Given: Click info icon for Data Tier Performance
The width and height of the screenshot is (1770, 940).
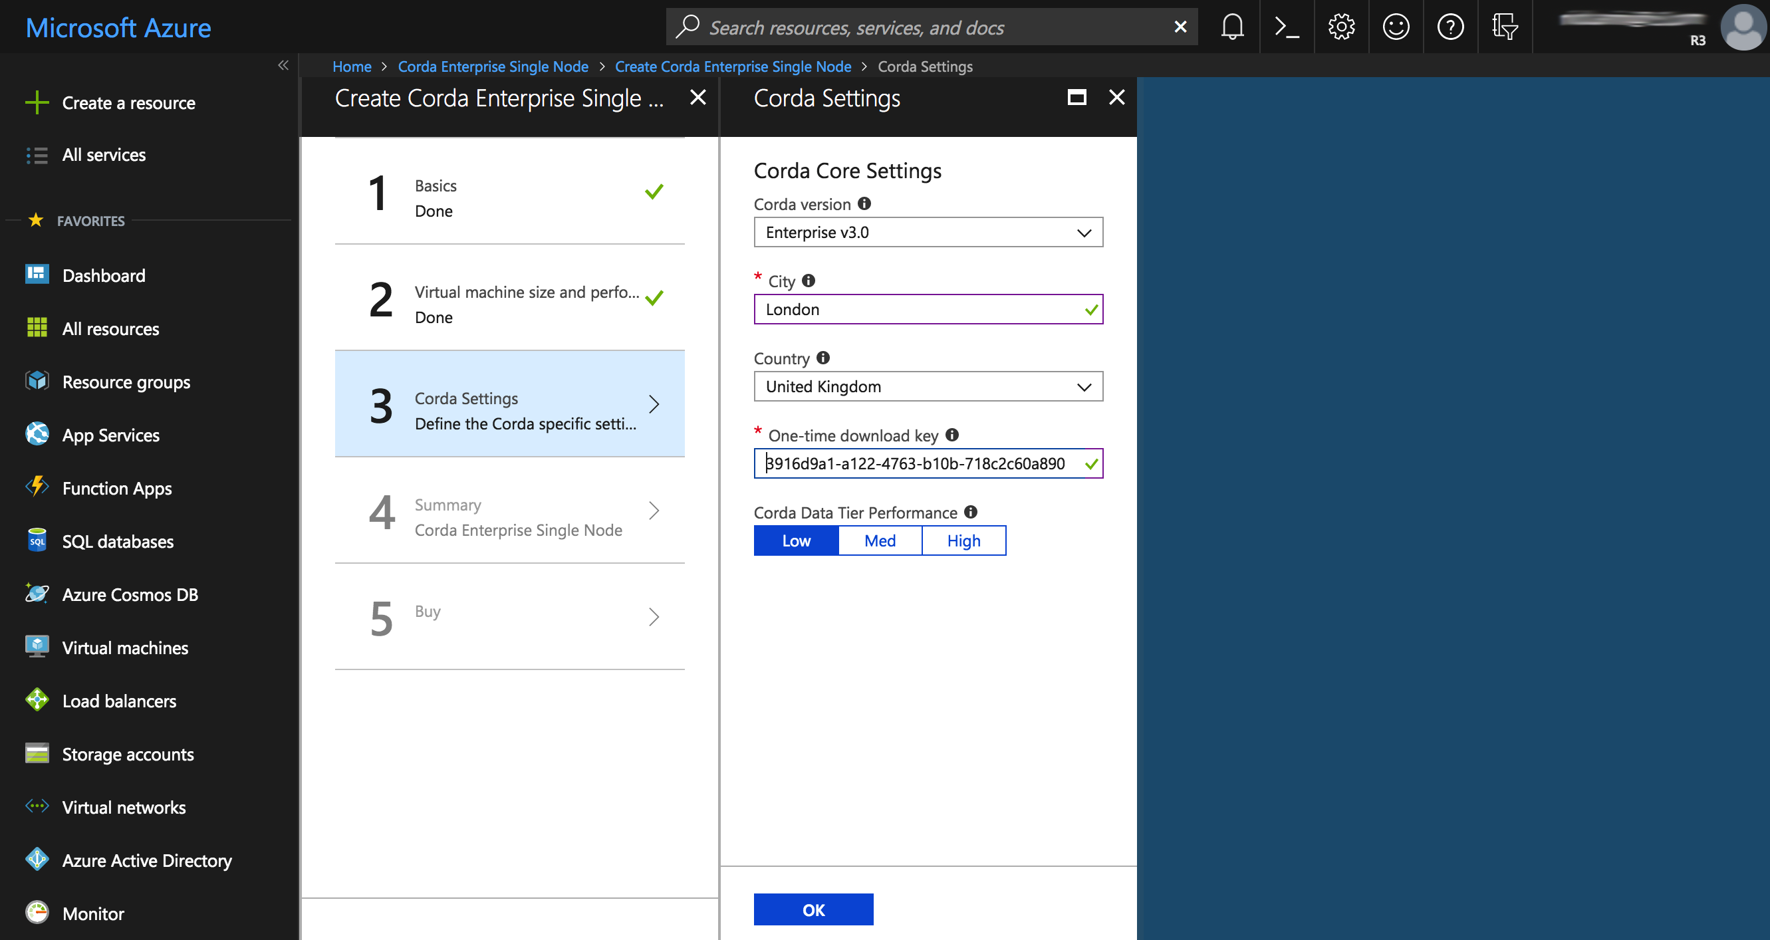Looking at the screenshot, I should point(971,511).
